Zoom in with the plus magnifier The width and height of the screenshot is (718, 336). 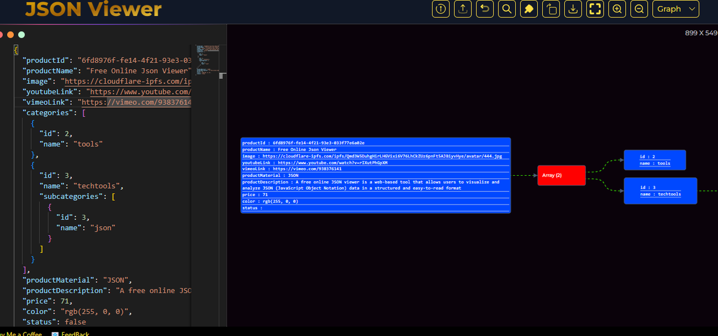pyautogui.click(x=617, y=9)
